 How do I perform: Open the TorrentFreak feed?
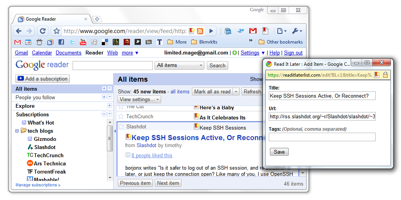tap(50, 172)
